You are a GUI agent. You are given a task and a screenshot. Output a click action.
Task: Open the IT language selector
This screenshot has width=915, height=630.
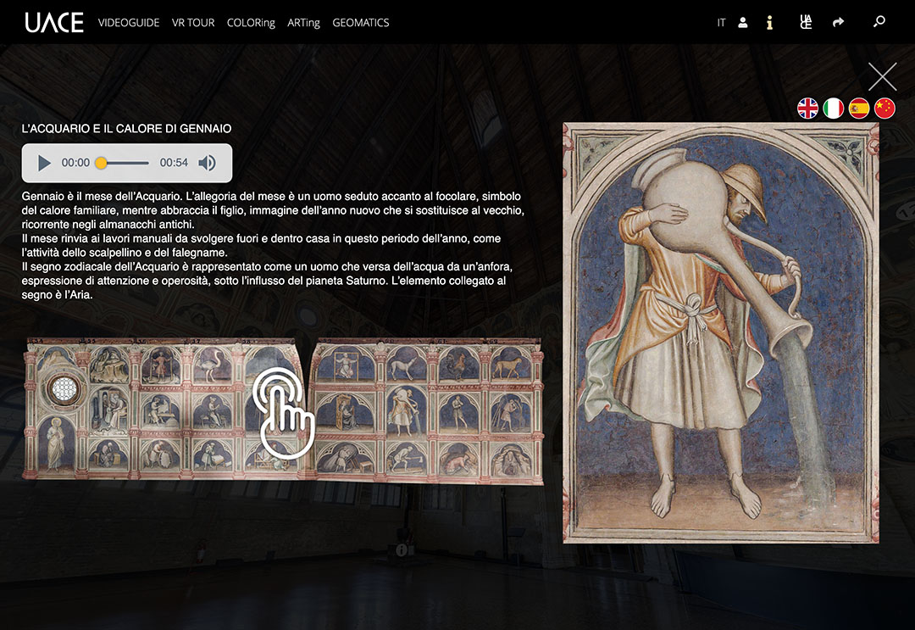pos(721,23)
